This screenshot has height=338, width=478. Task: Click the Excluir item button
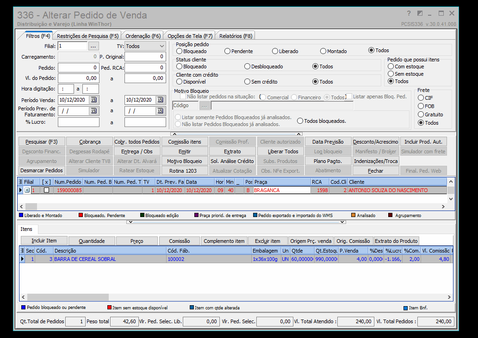pos(267,241)
